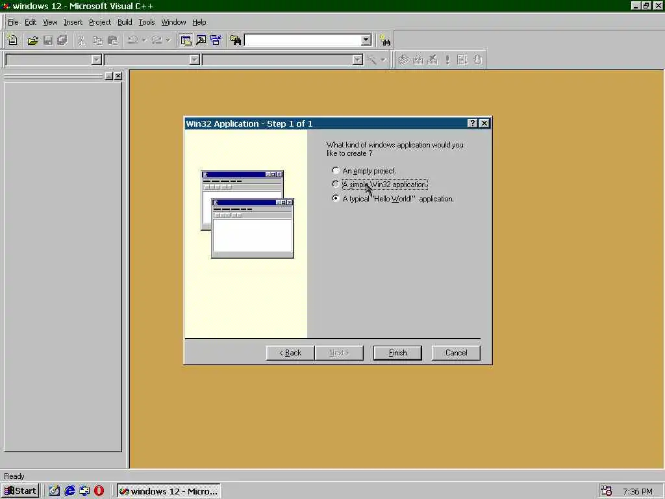The width and height of the screenshot is (665, 499).
Task: Open the Window menu
Action: 173,22
